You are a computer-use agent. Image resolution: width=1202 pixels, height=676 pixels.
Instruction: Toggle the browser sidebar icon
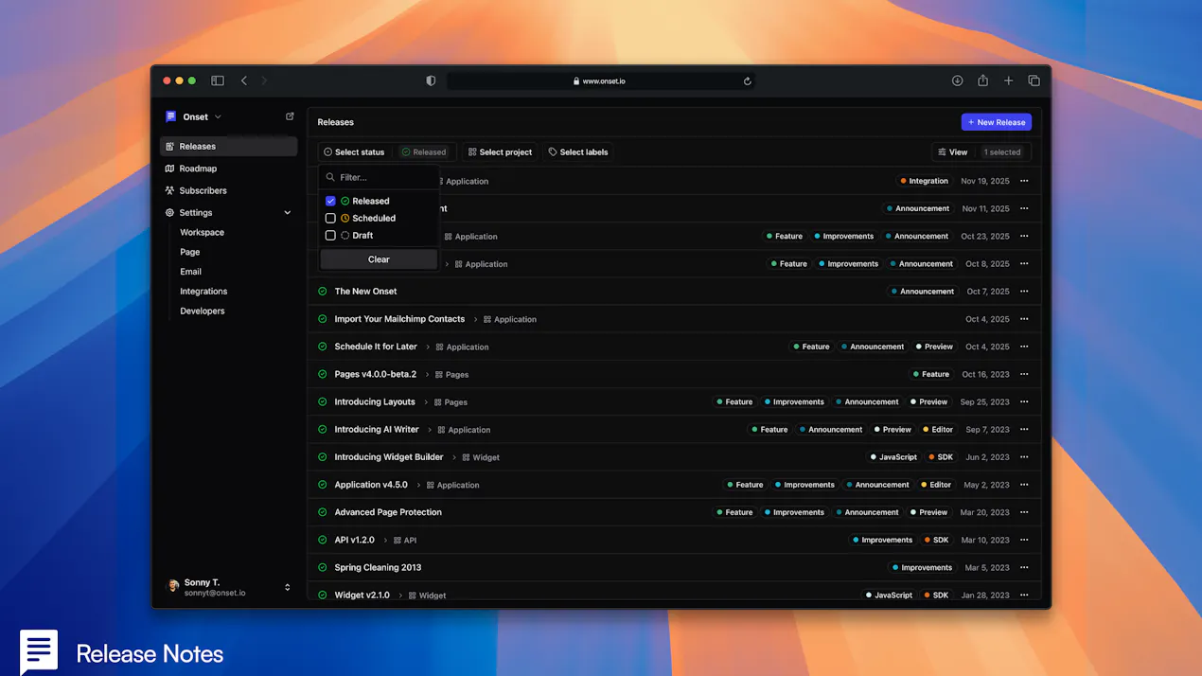coord(218,81)
